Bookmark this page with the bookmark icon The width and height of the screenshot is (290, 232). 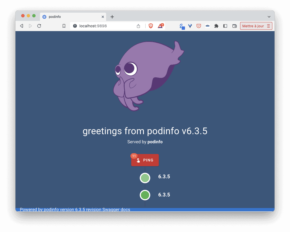coord(64,26)
